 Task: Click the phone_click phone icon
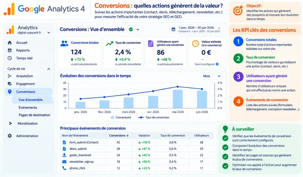[x=64, y=168]
